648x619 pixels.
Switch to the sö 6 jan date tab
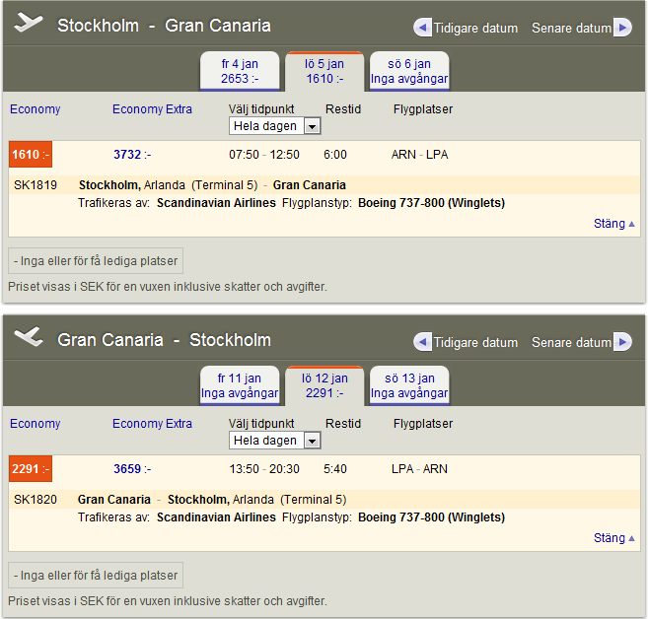[409, 71]
